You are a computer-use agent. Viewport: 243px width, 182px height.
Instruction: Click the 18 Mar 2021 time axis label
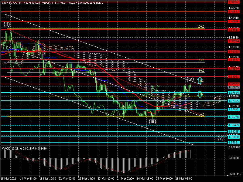click(x=9, y=179)
